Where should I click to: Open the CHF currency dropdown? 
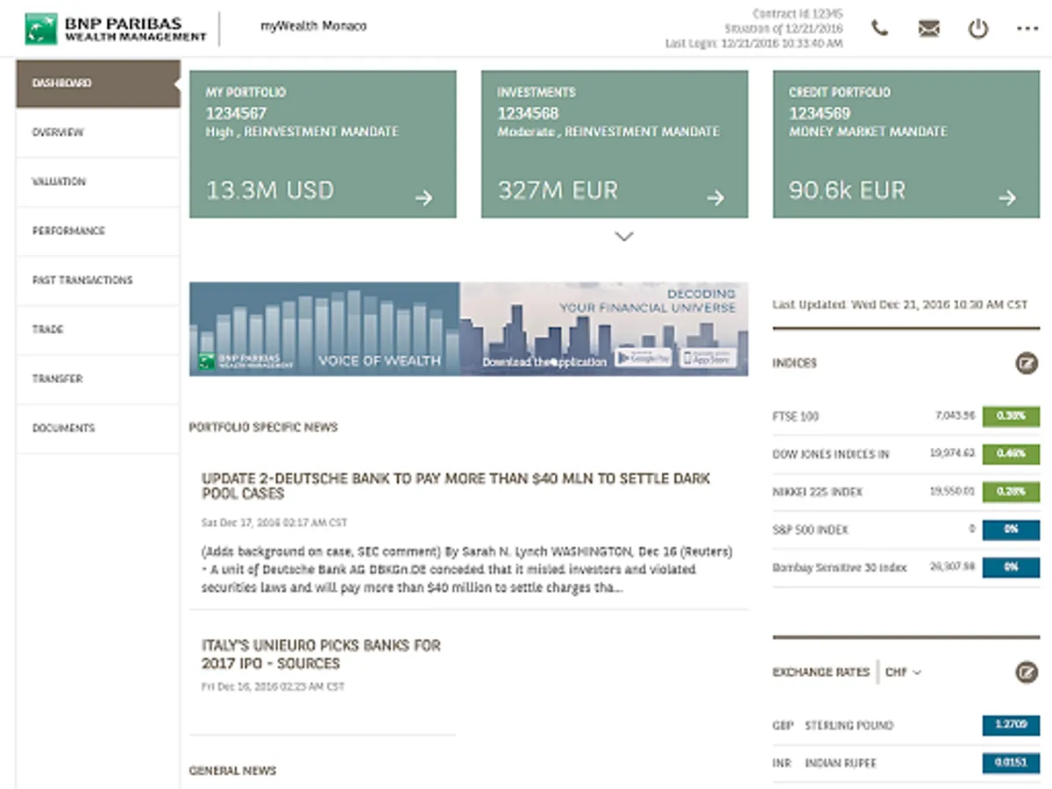[x=903, y=672]
